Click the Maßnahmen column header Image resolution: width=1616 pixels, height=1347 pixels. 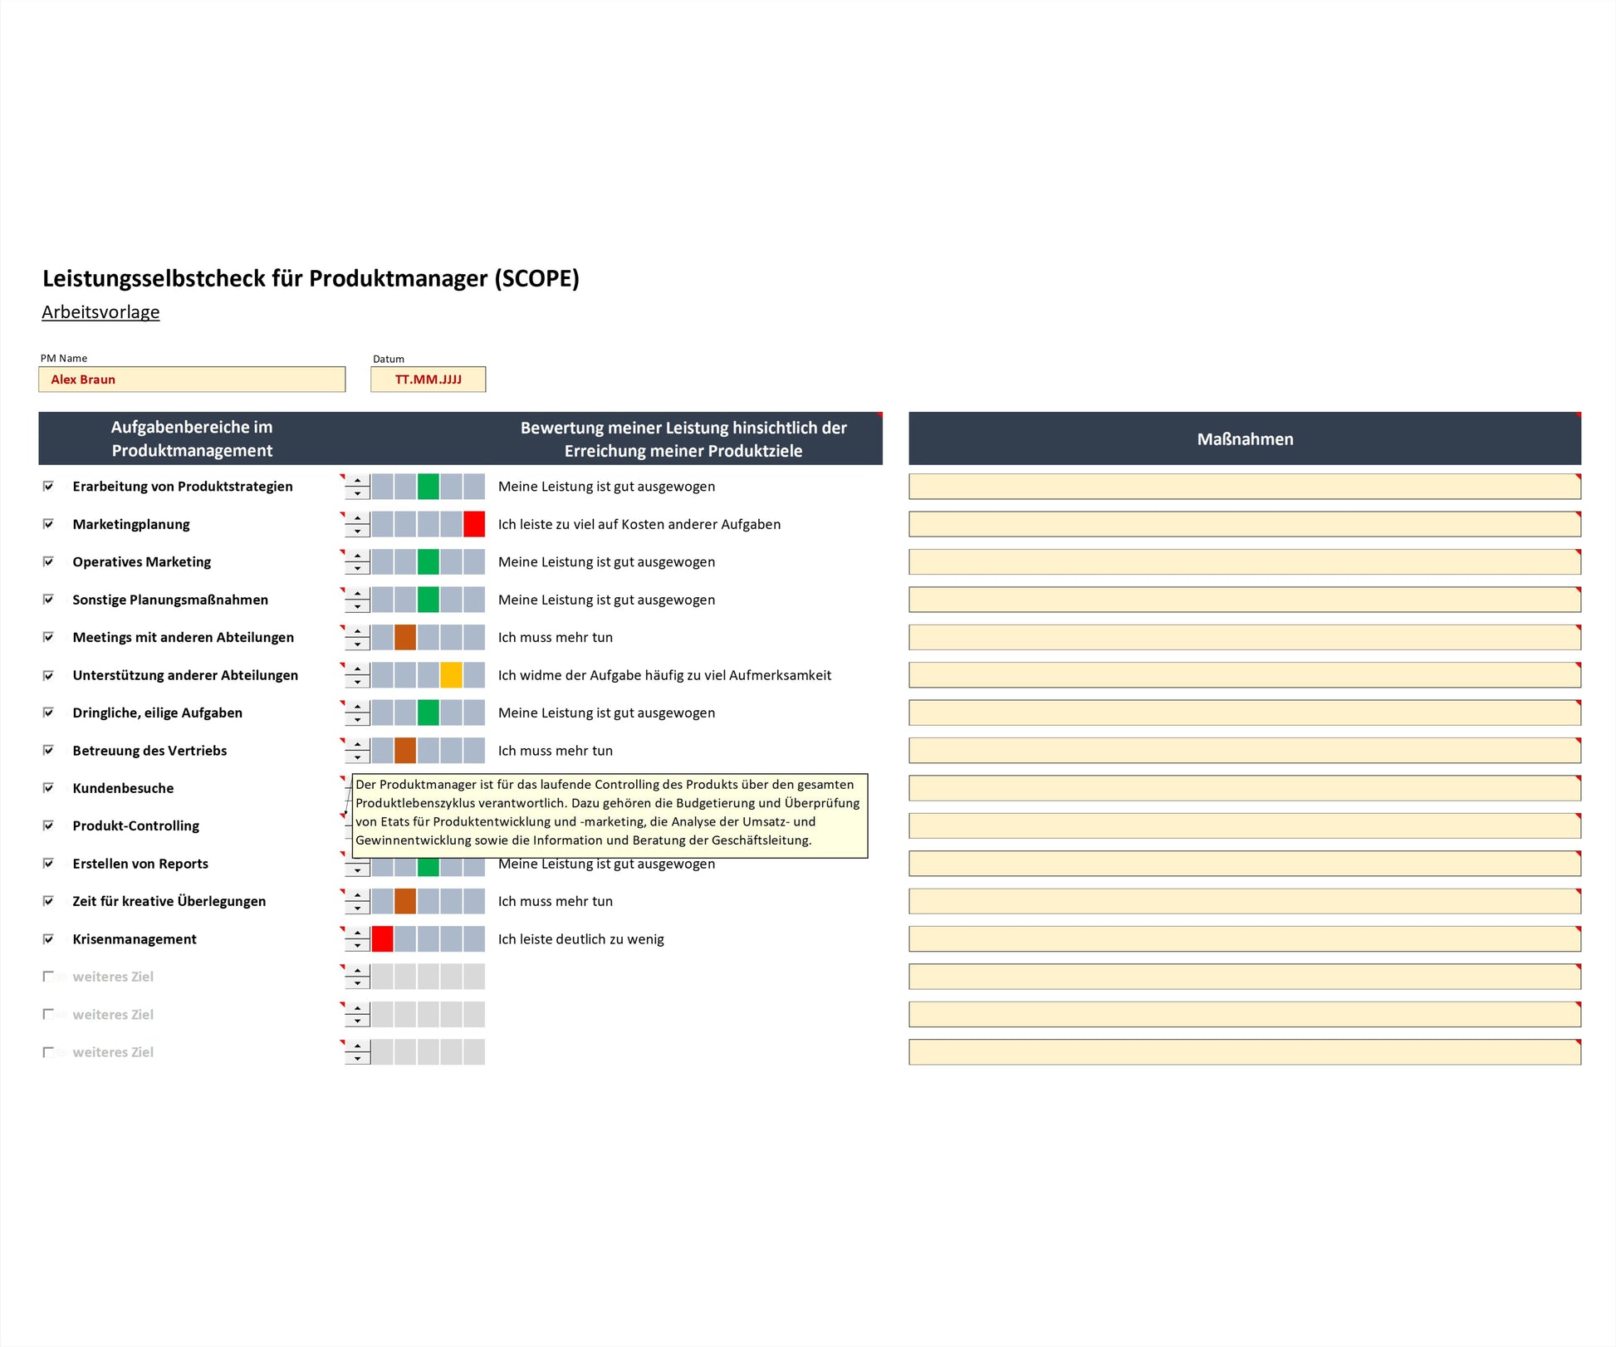point(1245,438)
